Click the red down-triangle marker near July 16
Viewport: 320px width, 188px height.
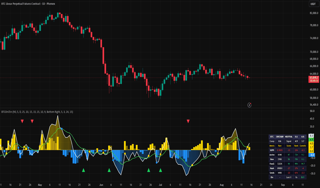tap(188, 121)
